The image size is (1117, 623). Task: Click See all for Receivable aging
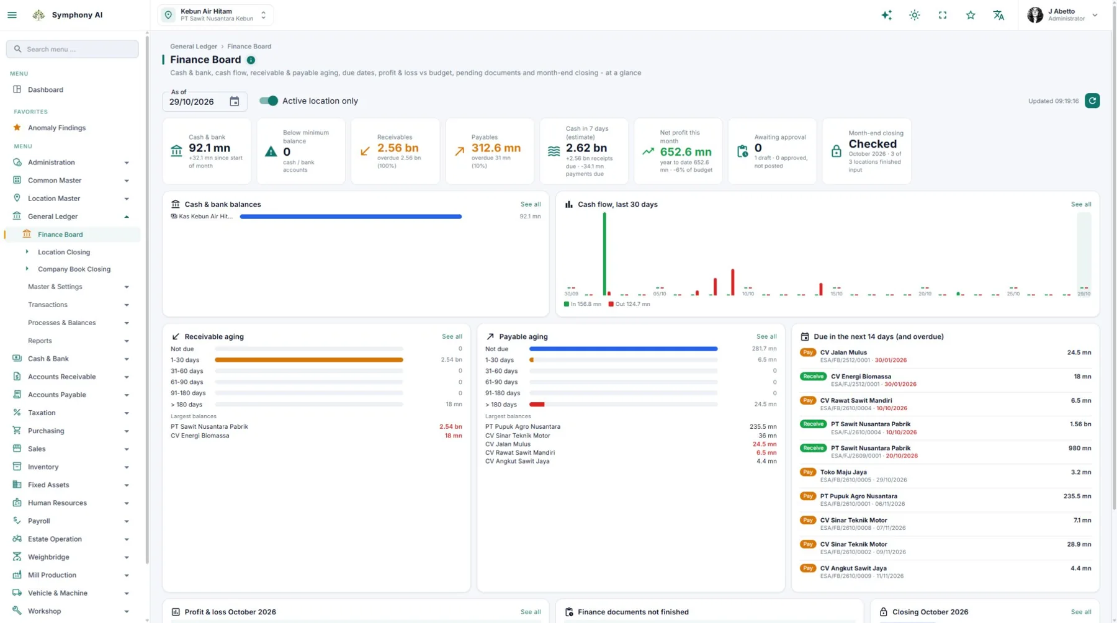click(x=452, y=336)
